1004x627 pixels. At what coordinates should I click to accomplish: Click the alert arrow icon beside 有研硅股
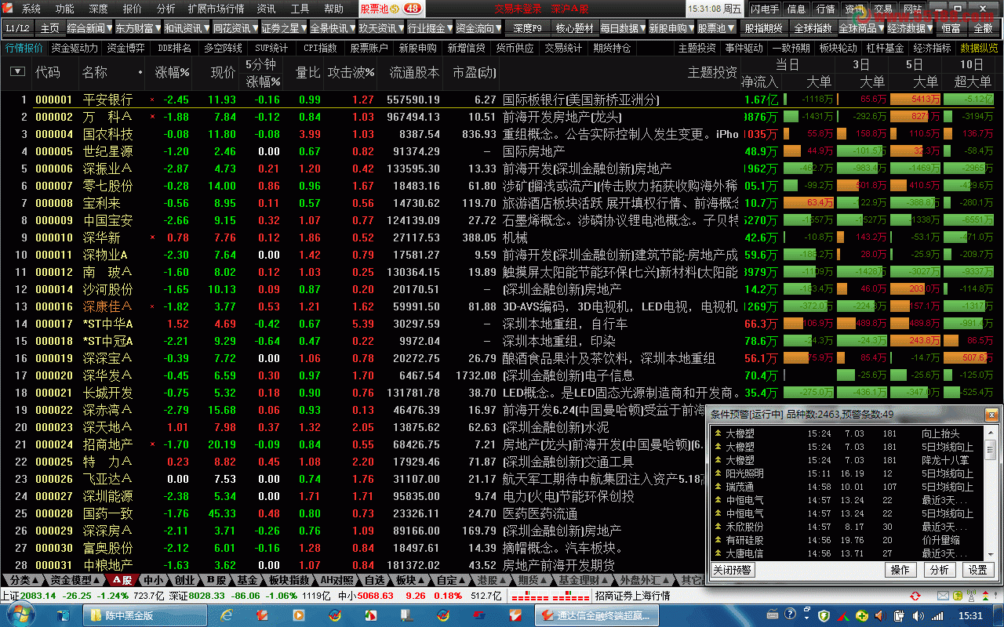[718, 539]
